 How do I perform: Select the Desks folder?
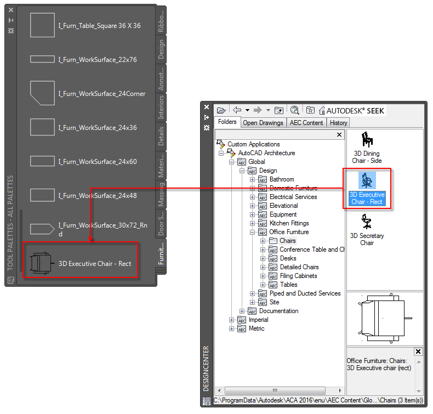(x=288, y=258)
